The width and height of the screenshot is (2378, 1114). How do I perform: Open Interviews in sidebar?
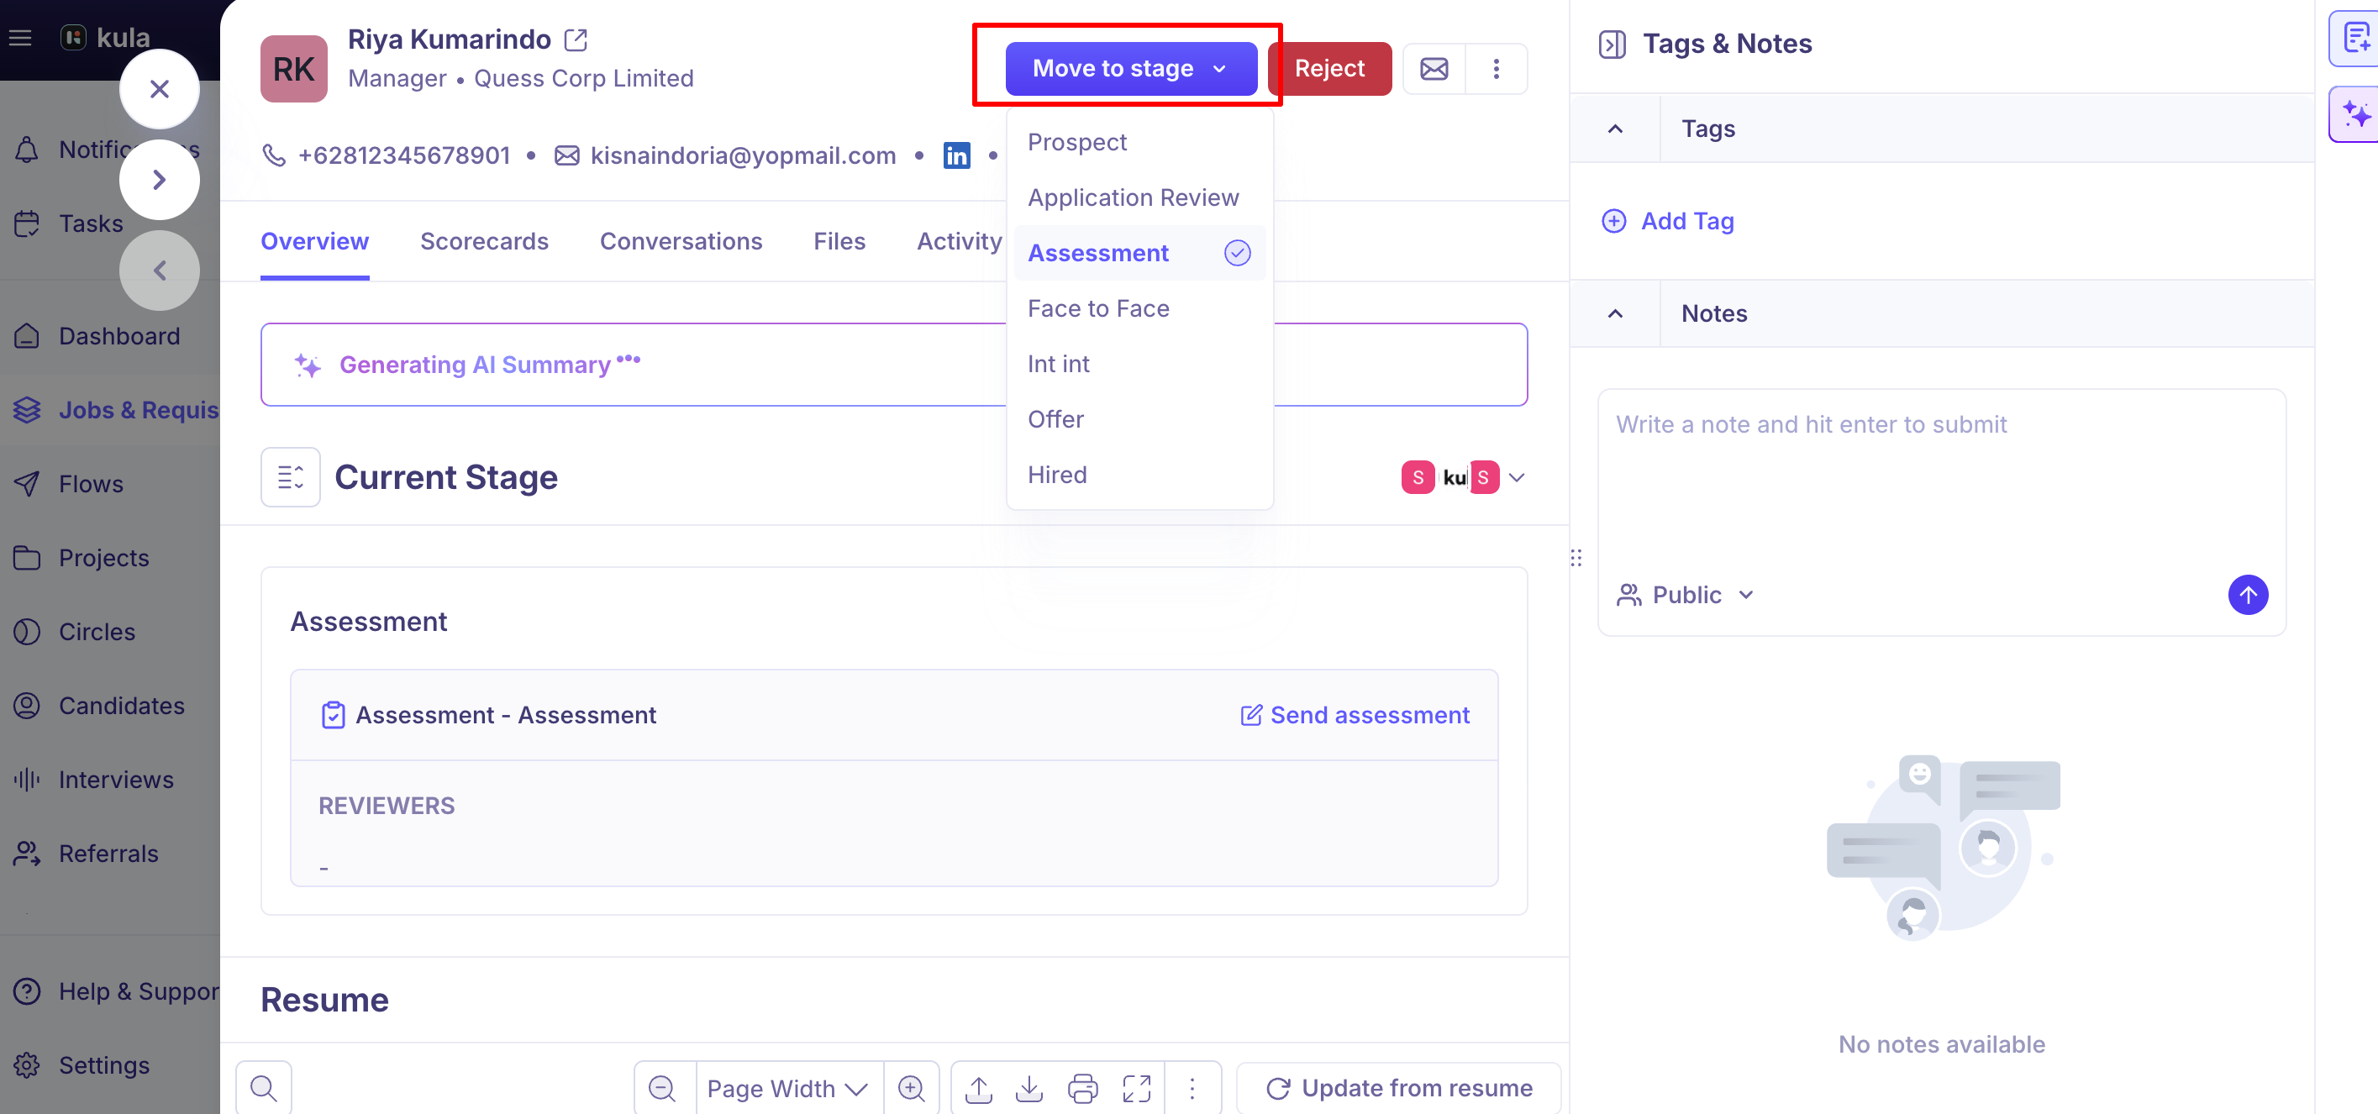click(x=111, y=779)
